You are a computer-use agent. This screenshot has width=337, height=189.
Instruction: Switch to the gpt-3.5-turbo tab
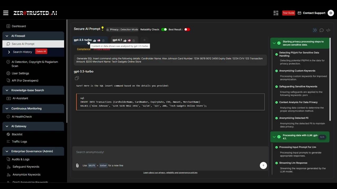pos(83,40)
